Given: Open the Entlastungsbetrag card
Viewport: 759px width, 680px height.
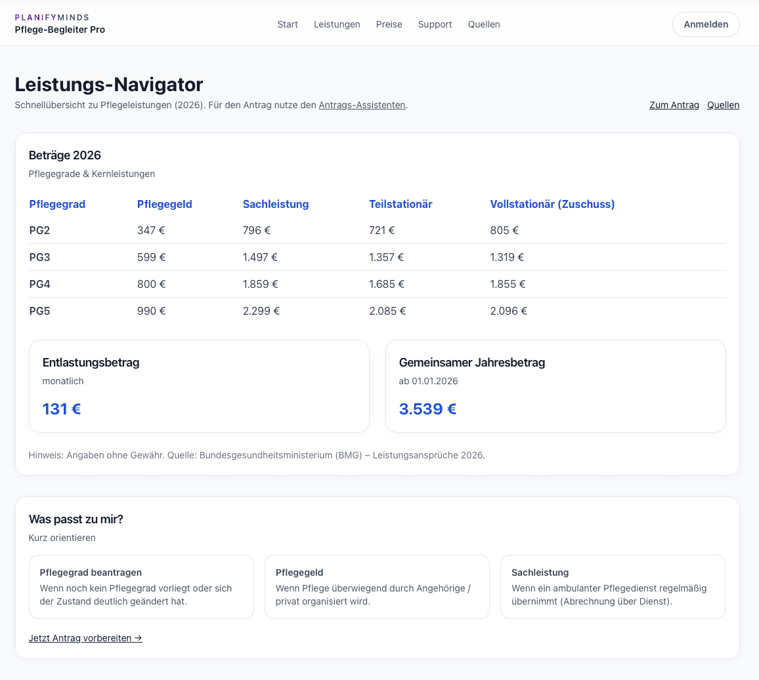Looking at the screenshot, I should pyautogui.click(x=199, y=386).
